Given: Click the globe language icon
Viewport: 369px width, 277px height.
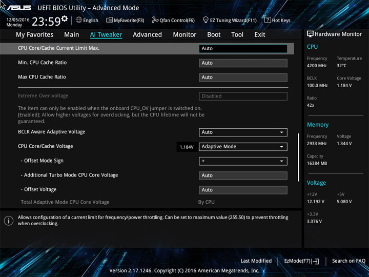Looking at the screenshot, I should (79, 20).
